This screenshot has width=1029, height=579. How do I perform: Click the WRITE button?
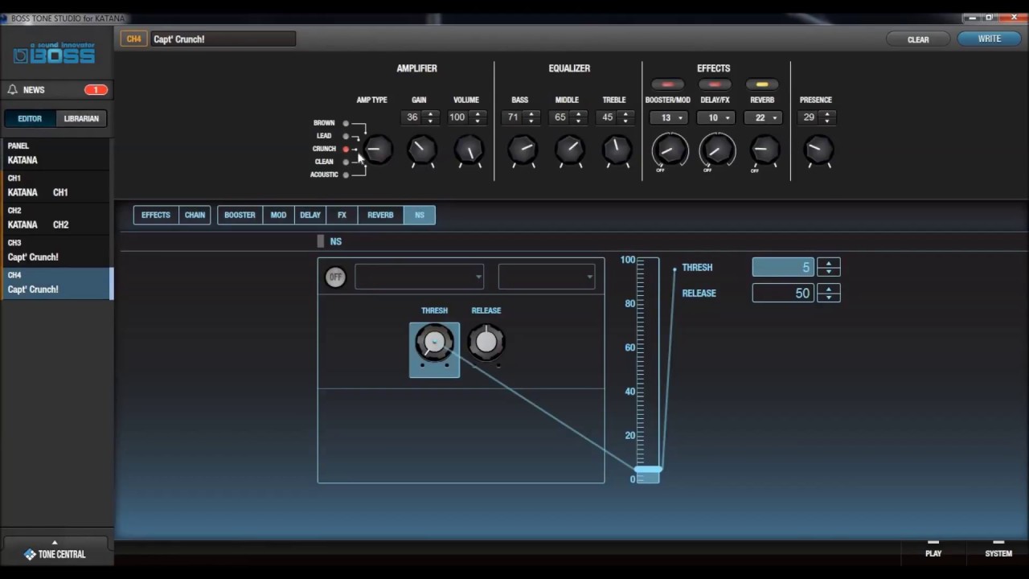(990, 39)
